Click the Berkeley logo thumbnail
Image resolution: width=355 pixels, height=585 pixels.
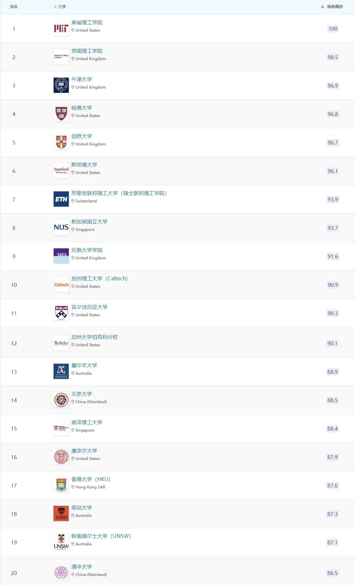[x=61, y=343]
